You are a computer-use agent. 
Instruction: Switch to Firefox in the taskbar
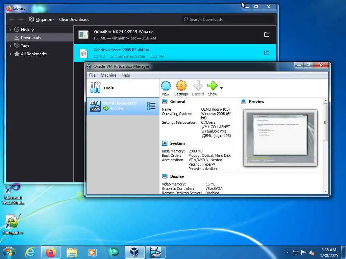(51, 252)
